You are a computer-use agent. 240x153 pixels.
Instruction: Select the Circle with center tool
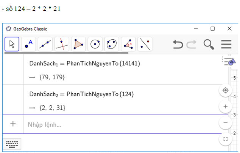tap(95, 44)
